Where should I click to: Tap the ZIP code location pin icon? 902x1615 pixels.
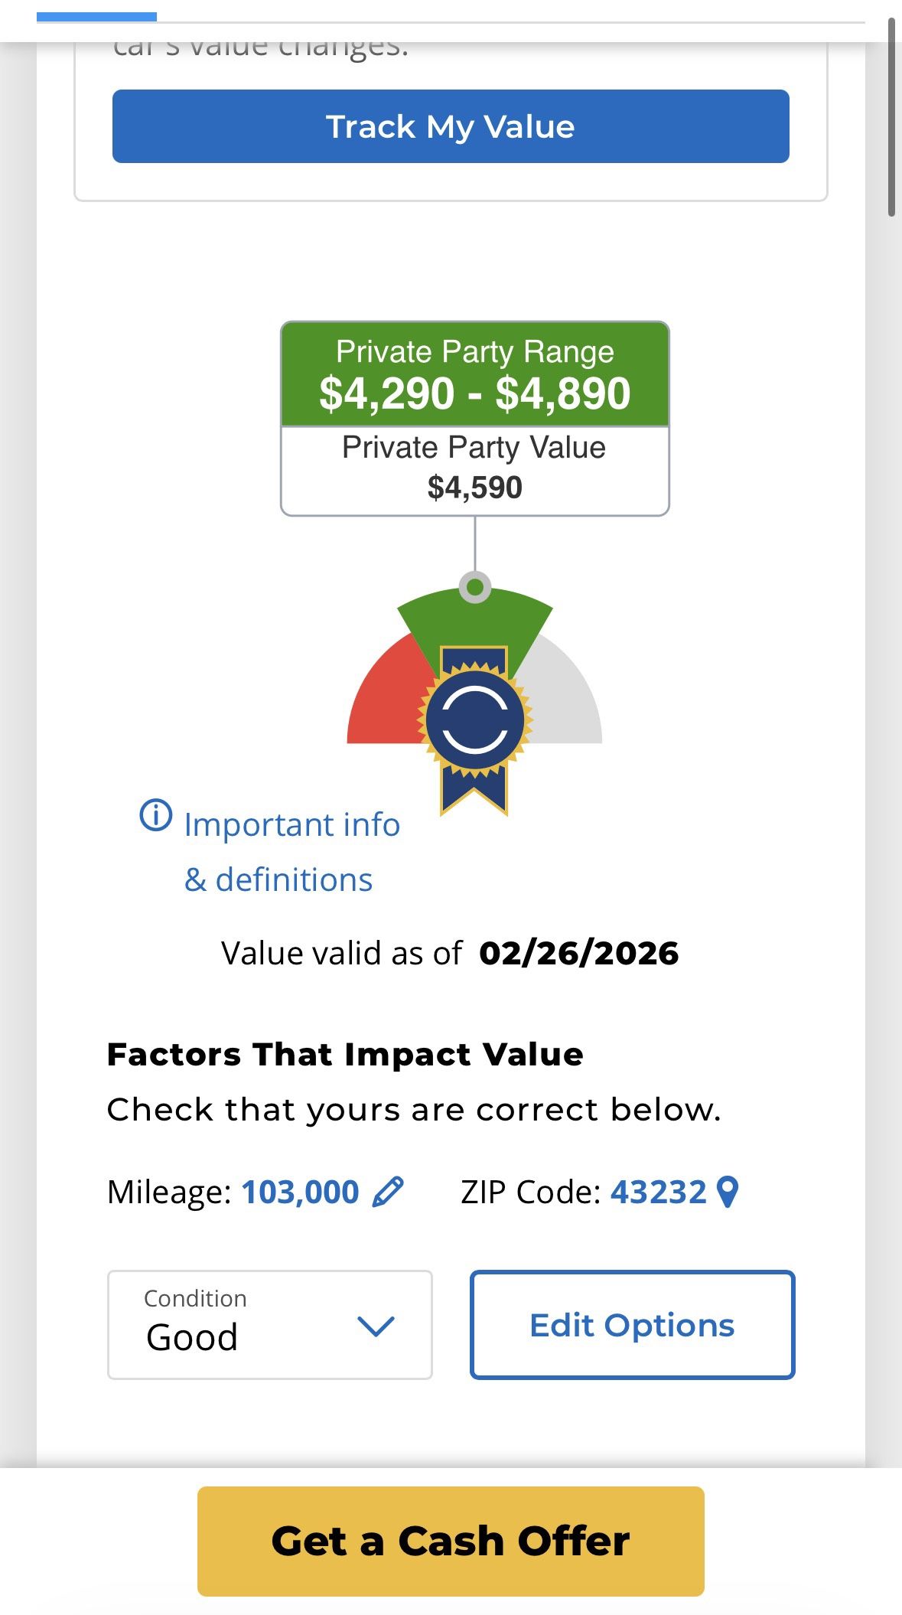pyautogui.click(x=728, y=1192)
